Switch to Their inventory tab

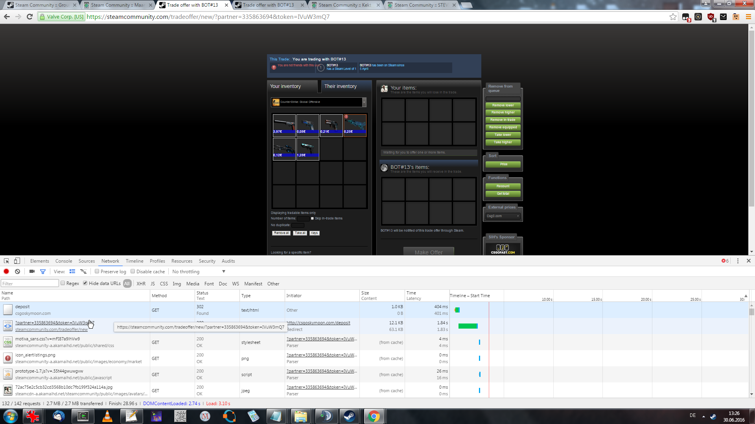pos(341,86)
